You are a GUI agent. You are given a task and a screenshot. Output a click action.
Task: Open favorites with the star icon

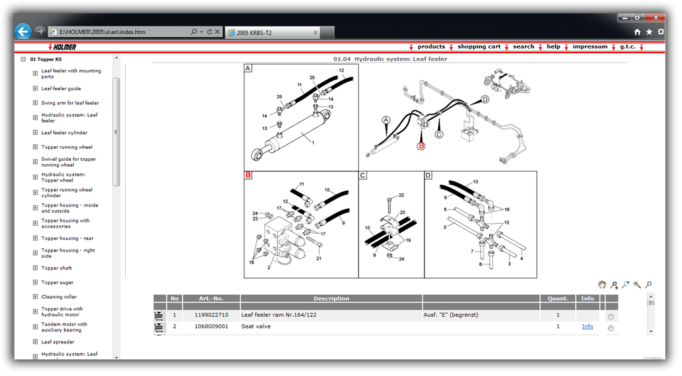[x=649, y=32]
